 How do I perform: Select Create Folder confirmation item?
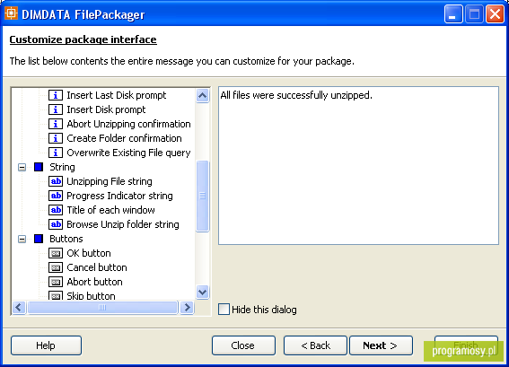tap(124, 138)
